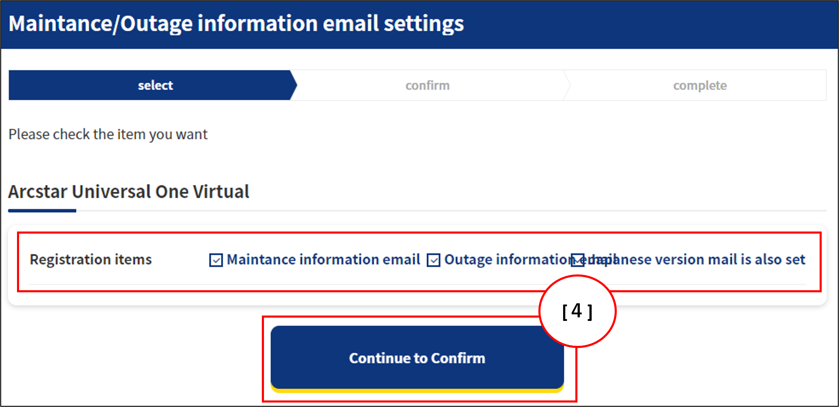The image size is (839, 407).
Task: Click the Arcstar Universal One Virtual heading
Action: pos(129,191)
